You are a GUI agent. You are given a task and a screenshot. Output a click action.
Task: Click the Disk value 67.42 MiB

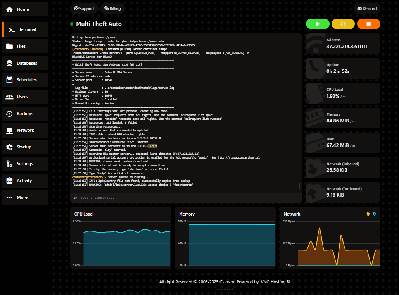click(338, 145)
